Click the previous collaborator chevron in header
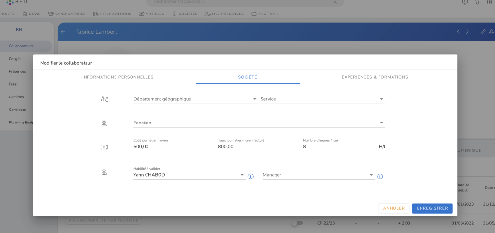Image resolution: width=495 pixels, height=233 pixels. tap(458, 32)
